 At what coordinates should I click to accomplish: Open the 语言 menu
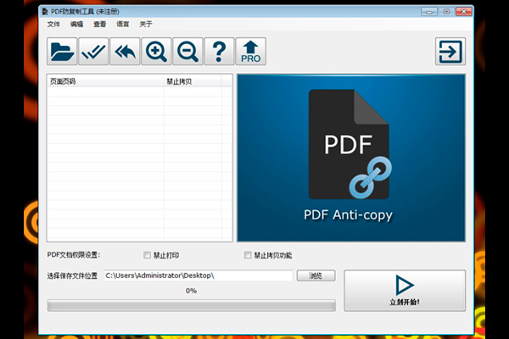tap(123, 24)
